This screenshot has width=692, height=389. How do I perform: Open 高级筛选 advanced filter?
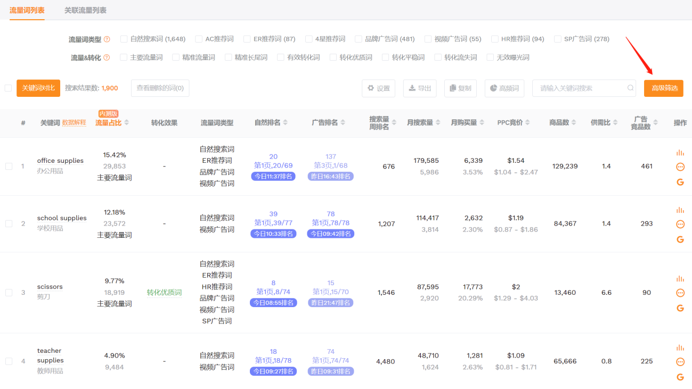tap(664, 88)
